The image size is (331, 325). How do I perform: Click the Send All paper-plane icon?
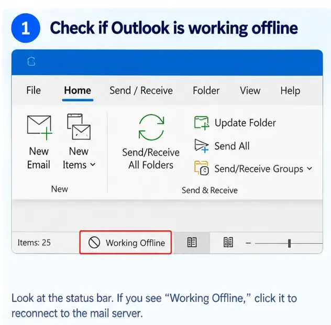(201, 146)
